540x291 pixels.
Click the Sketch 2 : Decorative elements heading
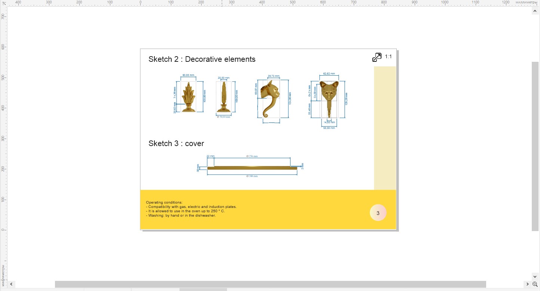pos(202,59)
